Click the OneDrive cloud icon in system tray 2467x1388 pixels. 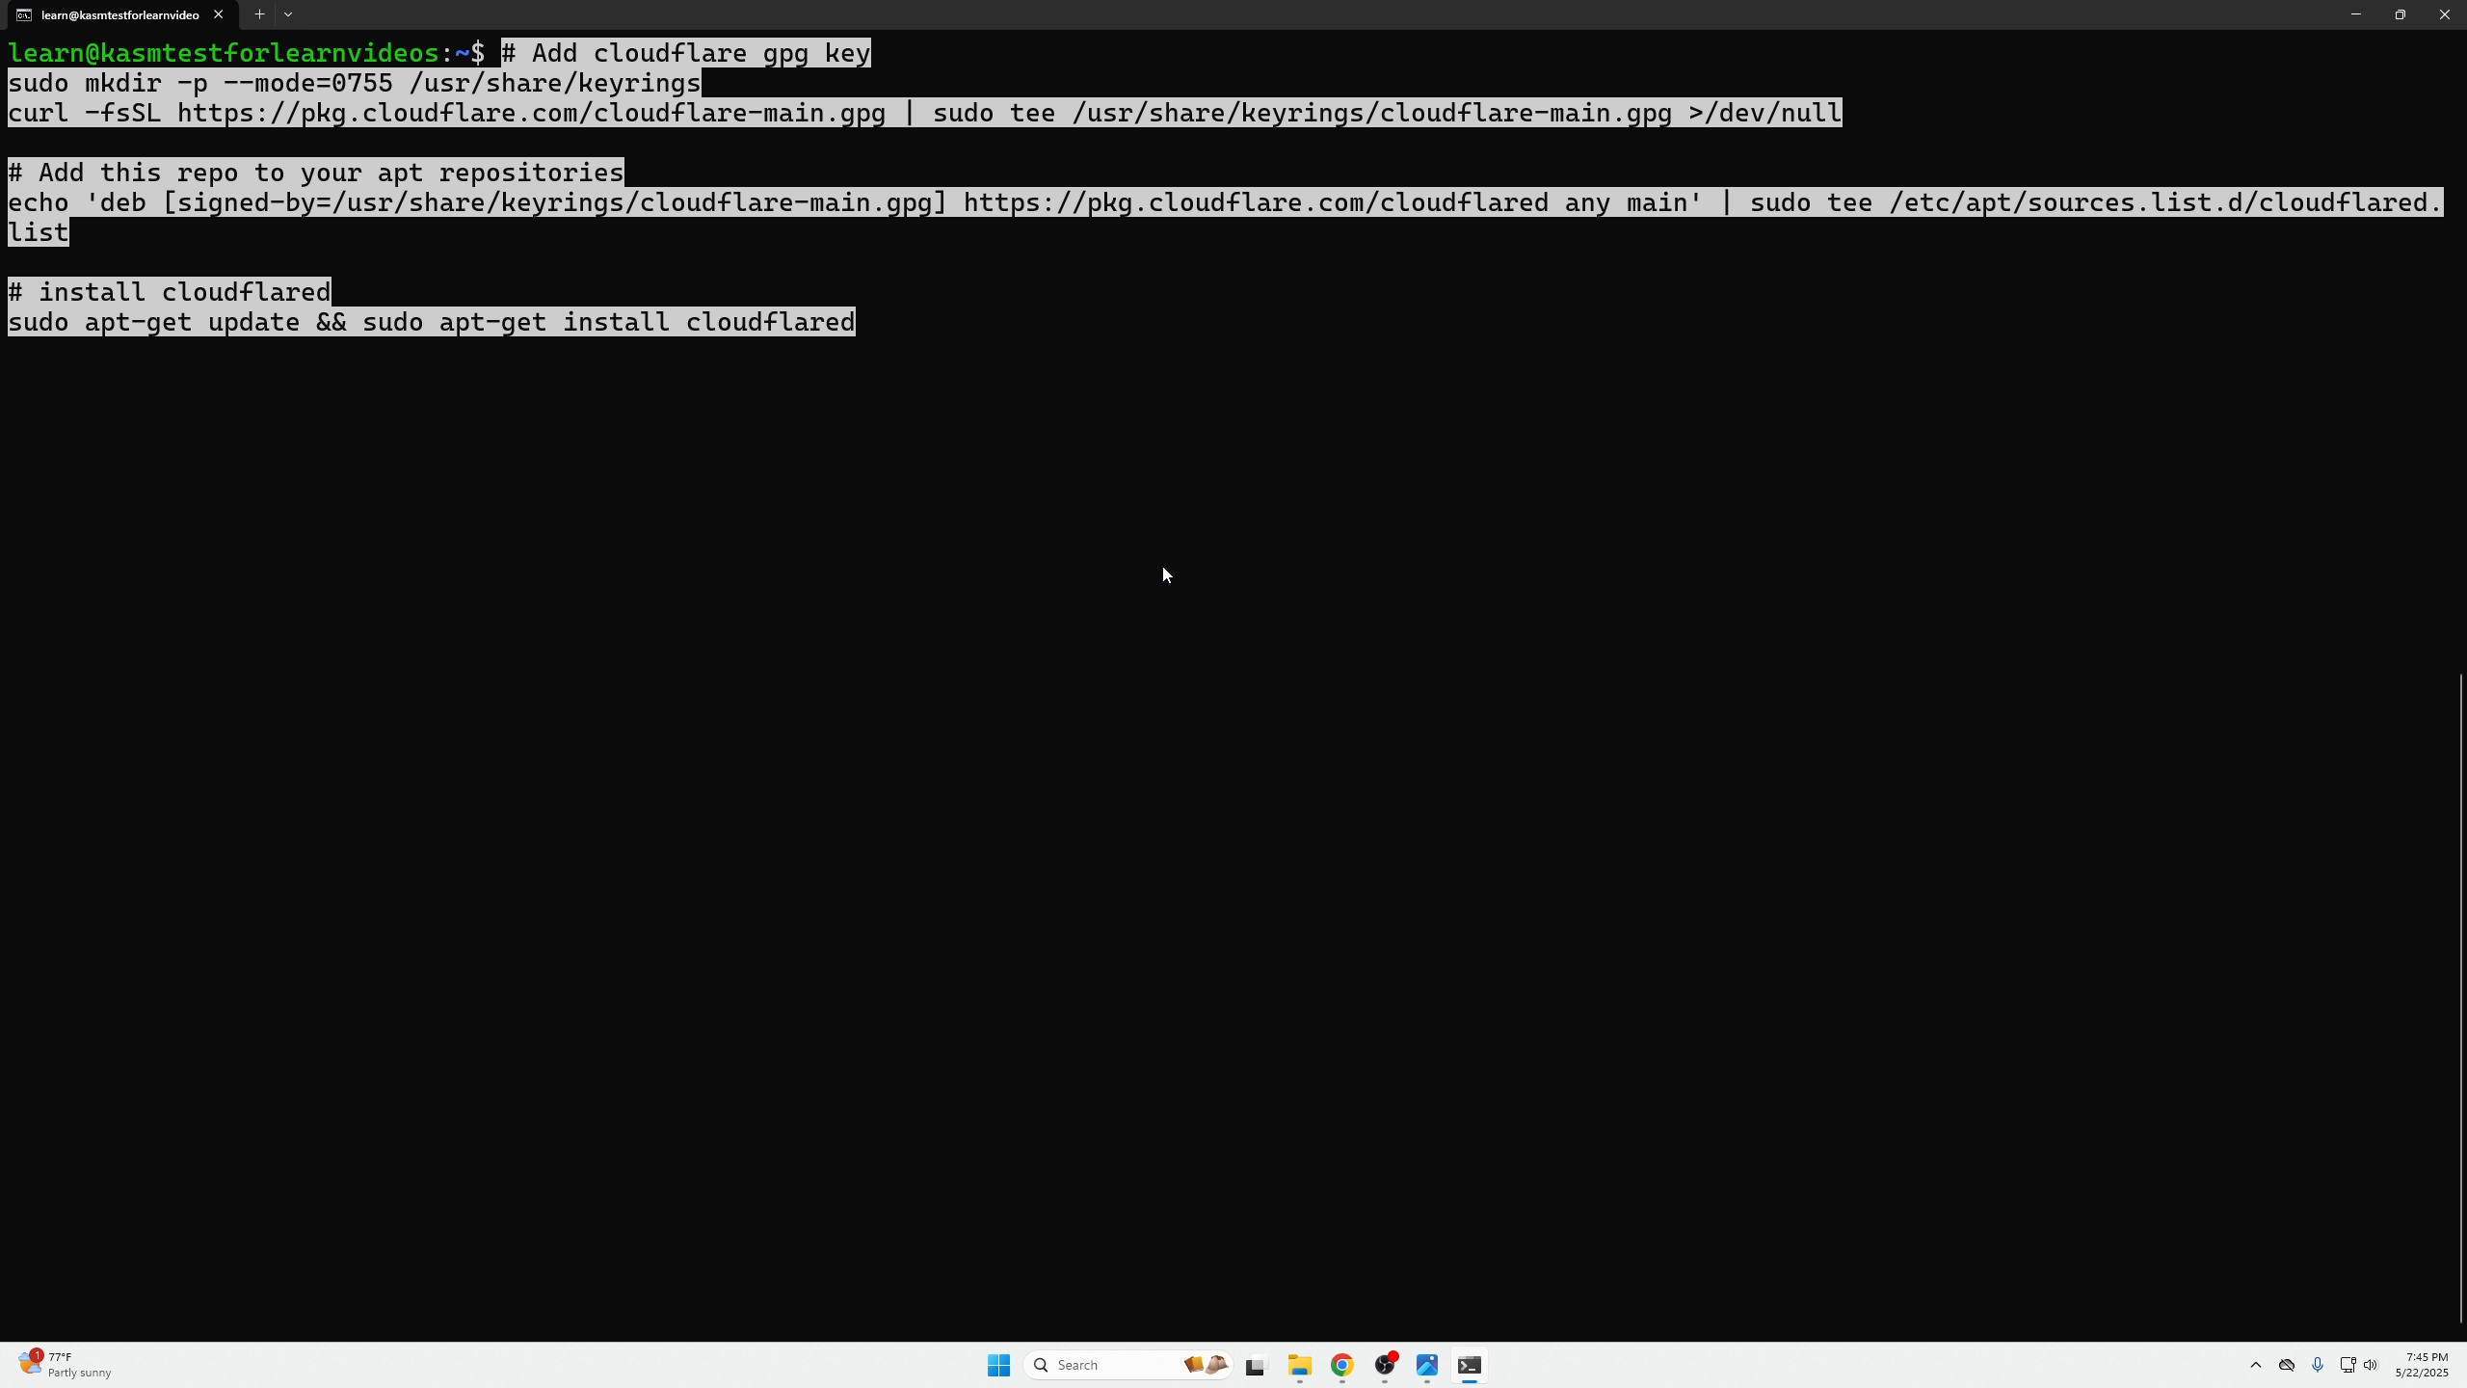[2286, 1364]
